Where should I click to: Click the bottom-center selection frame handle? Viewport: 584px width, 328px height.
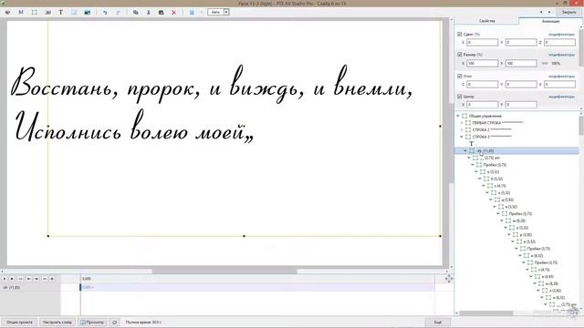click(244, 236)
